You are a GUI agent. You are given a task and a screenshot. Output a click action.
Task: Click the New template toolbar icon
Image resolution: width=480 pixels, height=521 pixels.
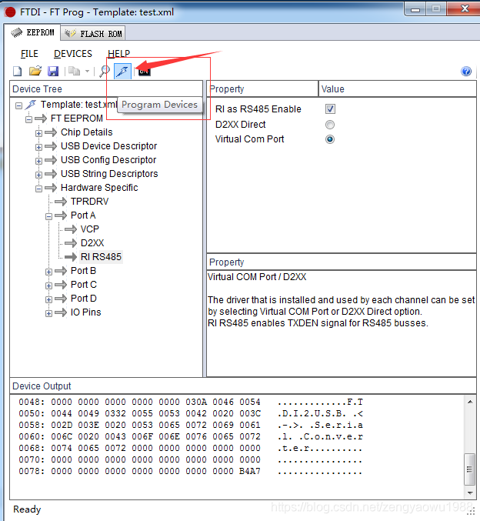17,71
